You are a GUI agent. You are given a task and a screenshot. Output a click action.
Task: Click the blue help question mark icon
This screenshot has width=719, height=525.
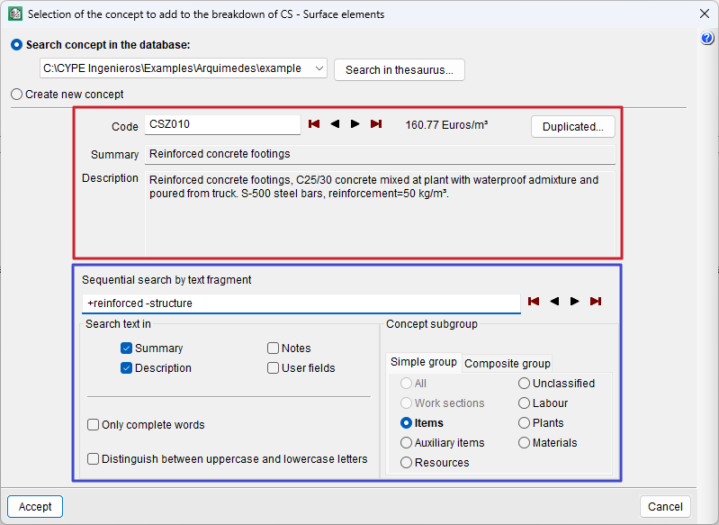tap(707, 39)
